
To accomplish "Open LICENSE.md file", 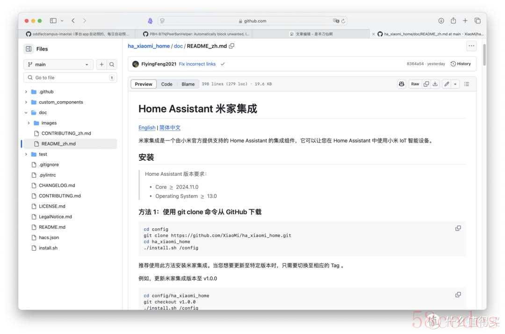I will (x=52, y=206).
